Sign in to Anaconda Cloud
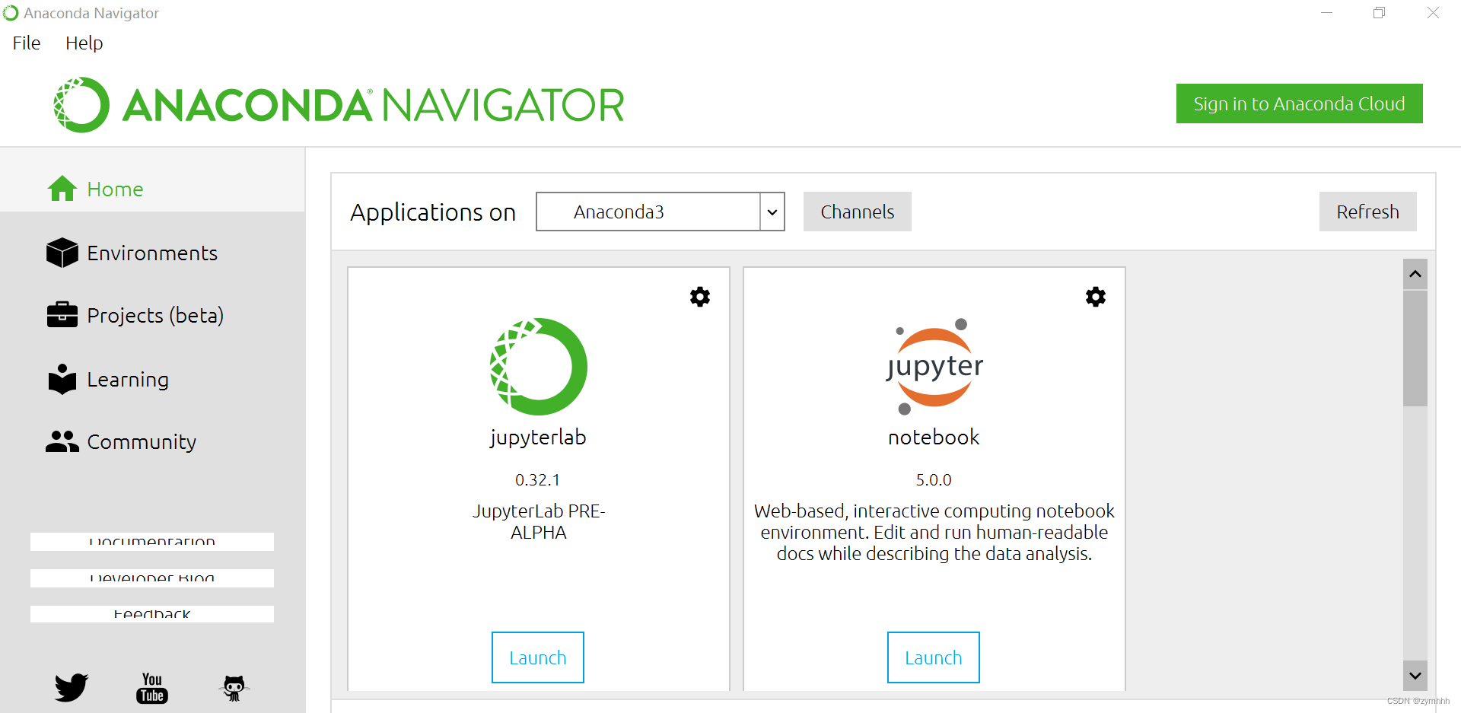This screenshot has width=1461, height=713. [x=1300, y=103]
